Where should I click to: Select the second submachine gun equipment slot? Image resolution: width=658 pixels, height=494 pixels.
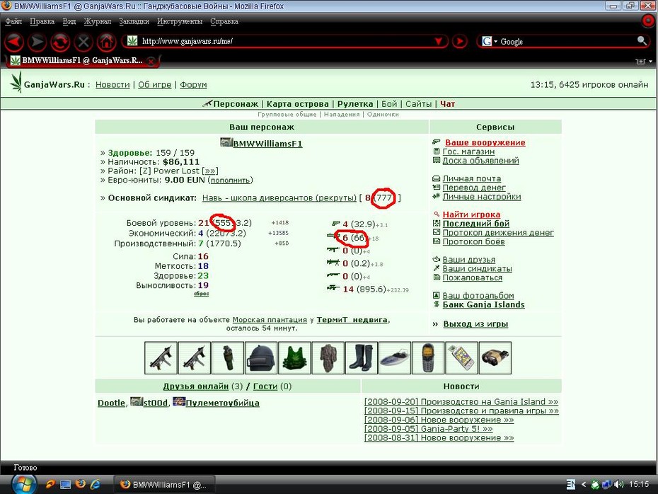195,357
